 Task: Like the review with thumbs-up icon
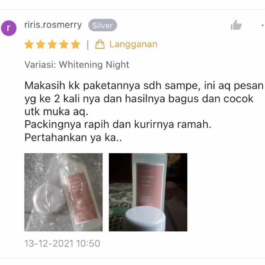(236, 25)
